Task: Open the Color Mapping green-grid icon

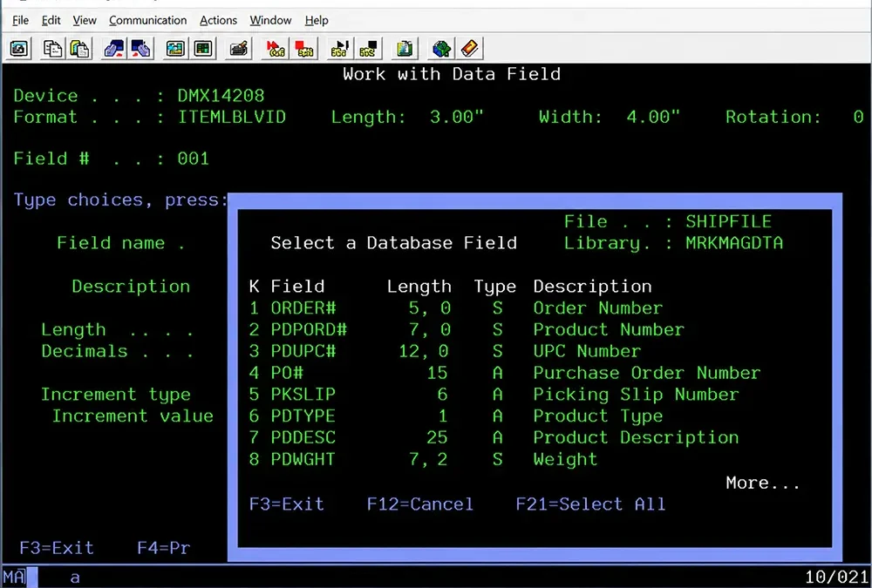Action: pos(203,49)
